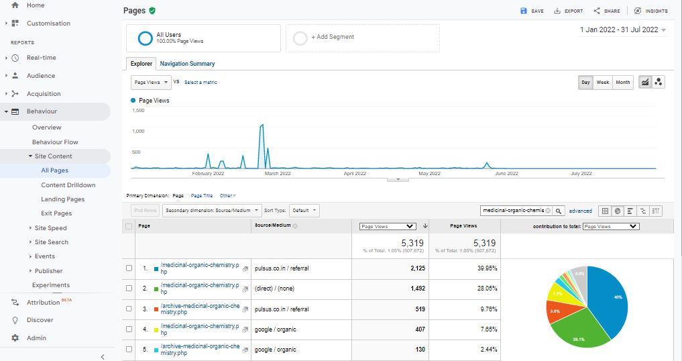Switch to motion chart view icon
The width and height of the screenshot is (682, 361).
[x=659, y=82]
